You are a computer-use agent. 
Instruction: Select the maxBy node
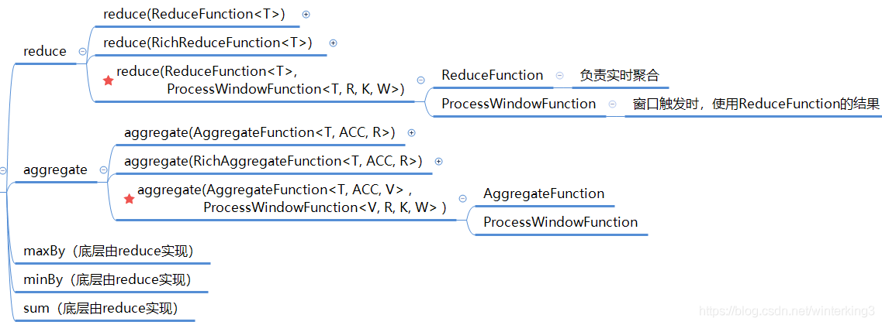pyautogui.click(x=109, y=251)
